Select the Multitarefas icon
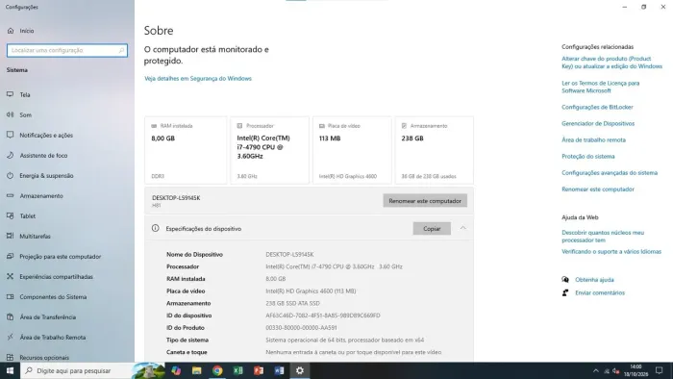Image resolution: width=673 pixels, height=379 pixels. tap(11, 236)
